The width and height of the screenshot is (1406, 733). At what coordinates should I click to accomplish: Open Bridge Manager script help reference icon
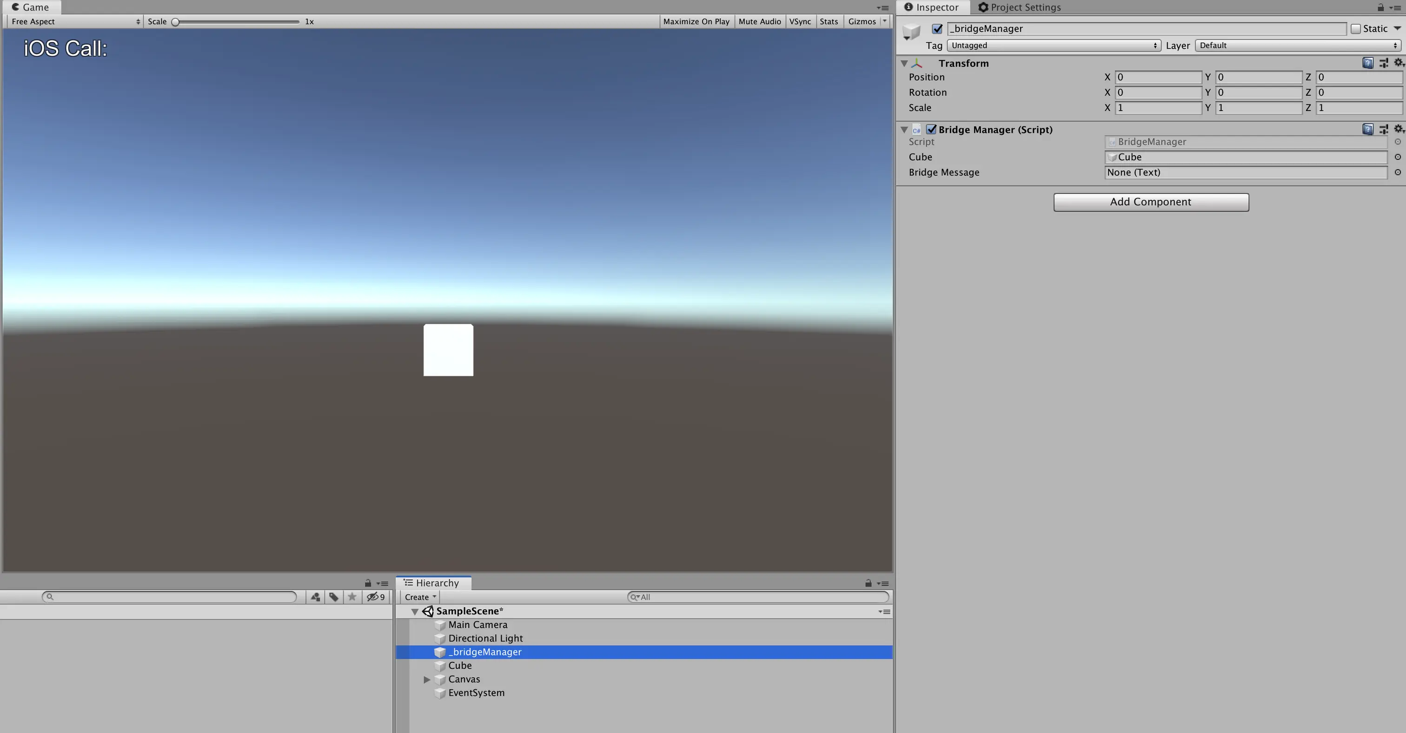1368,129
